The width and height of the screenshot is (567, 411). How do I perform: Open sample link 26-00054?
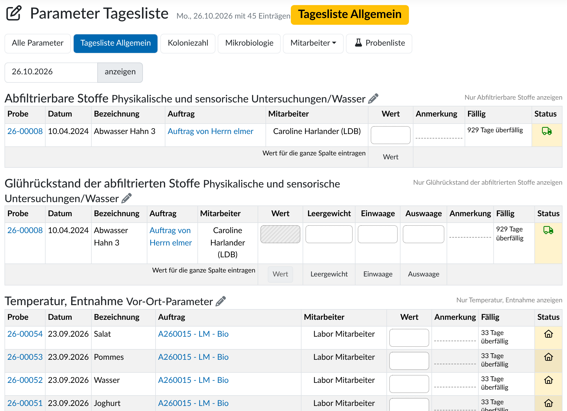(x=25, y=334)
